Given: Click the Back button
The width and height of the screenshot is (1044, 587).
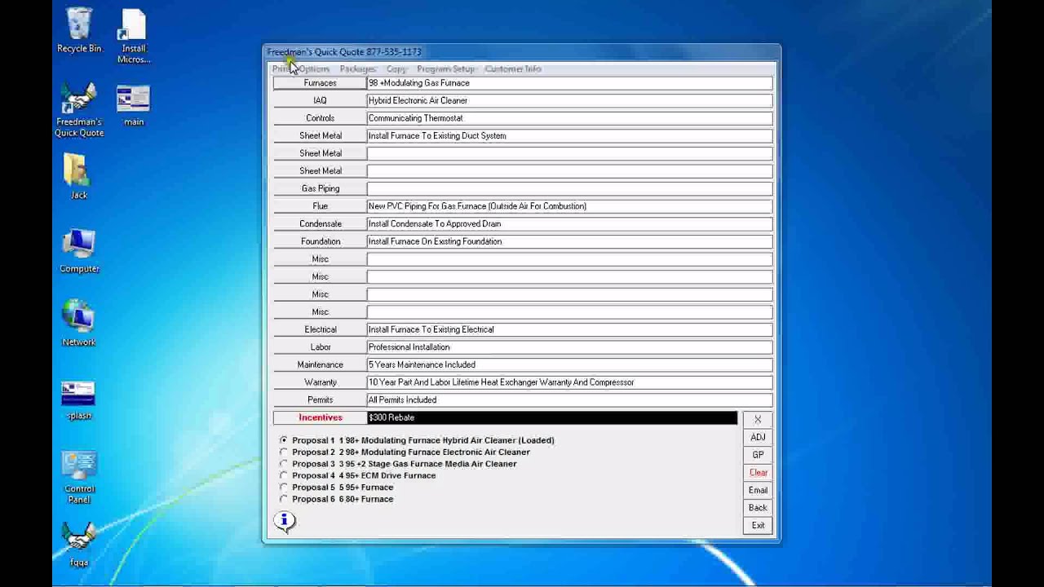Looking at the screenshot, I should pyautogui.click(x=758, y=508).
